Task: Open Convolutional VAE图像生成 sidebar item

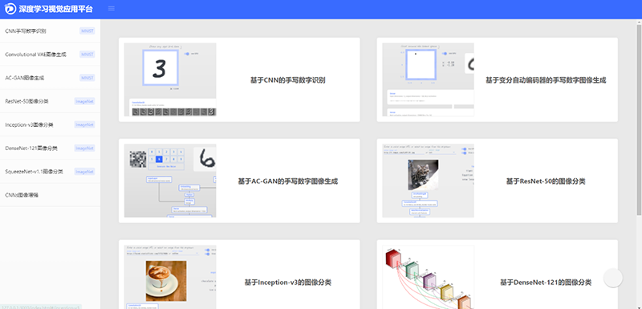Action: [x=50, y=55]
